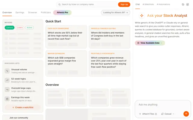Click the 52-week highs trend icon

[7, 80]
